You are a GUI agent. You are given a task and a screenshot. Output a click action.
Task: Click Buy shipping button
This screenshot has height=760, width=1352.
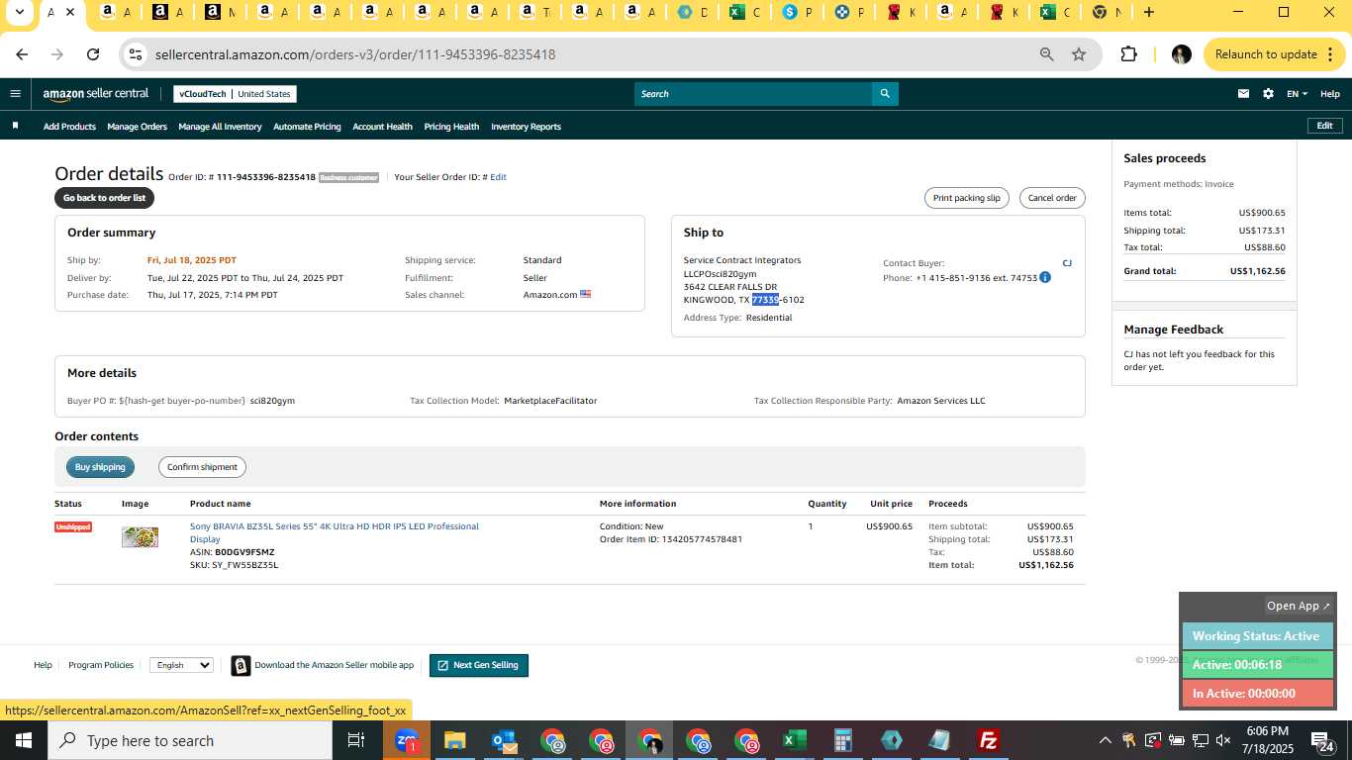coord(100,467)
